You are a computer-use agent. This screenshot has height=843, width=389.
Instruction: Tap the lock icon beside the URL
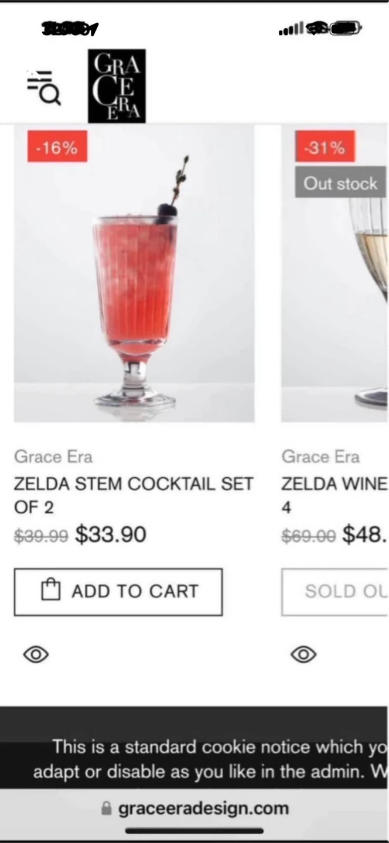(x=106, y=808)
